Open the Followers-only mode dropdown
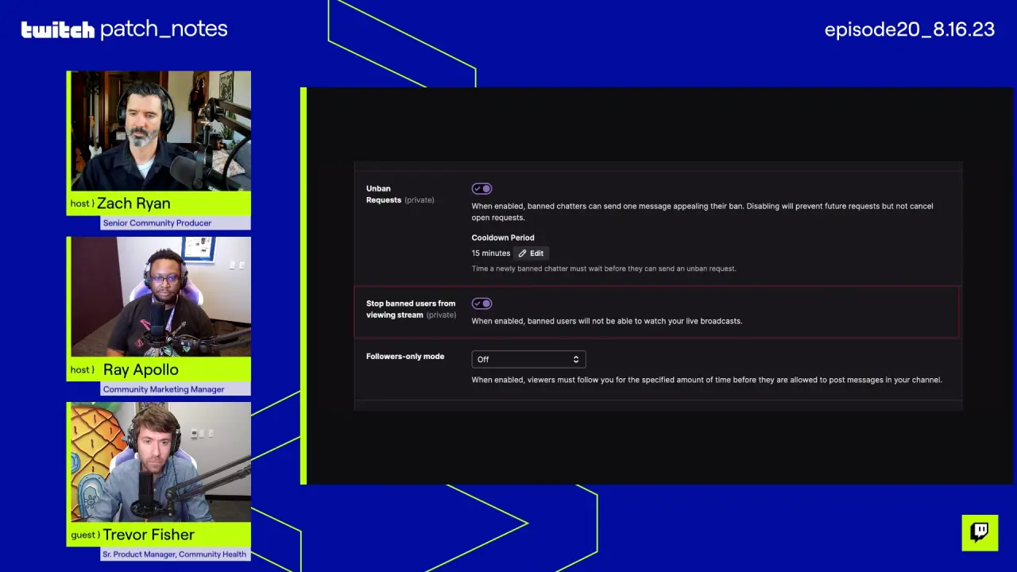Screen dimensions: 1017x572 (x=528, y=359)
